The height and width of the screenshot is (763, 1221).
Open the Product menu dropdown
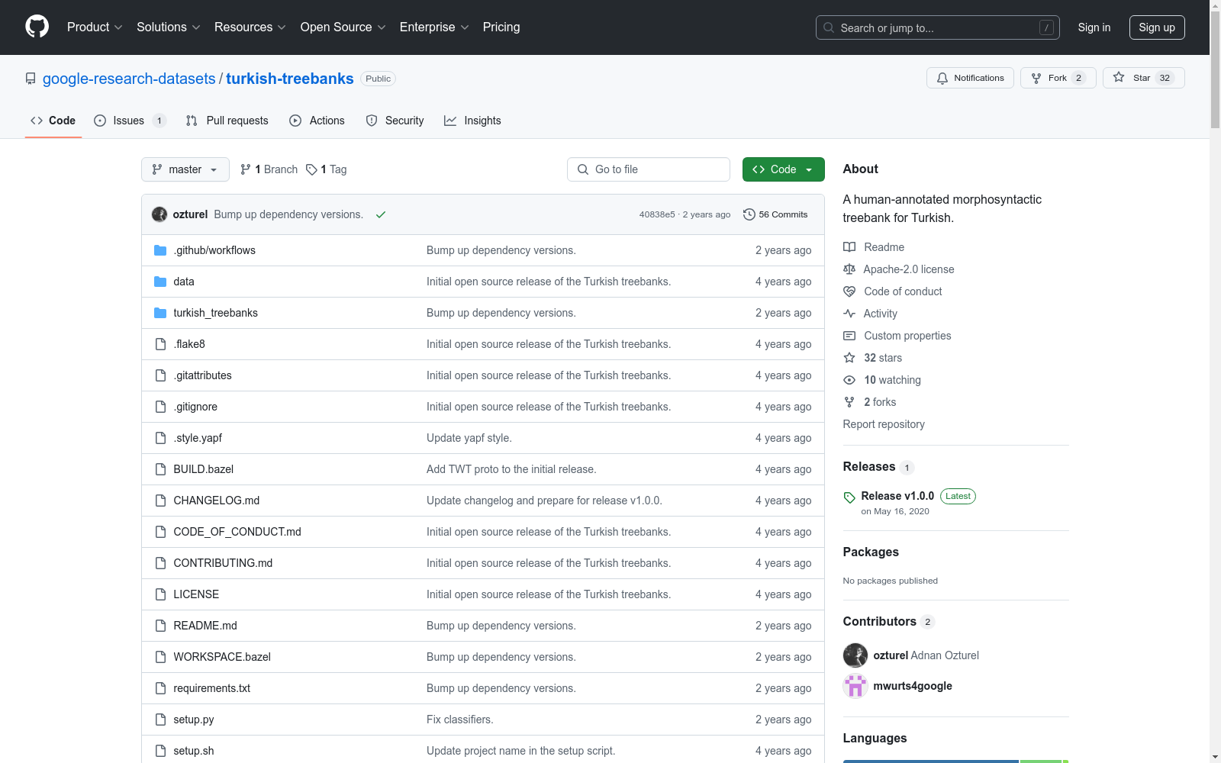95,27
